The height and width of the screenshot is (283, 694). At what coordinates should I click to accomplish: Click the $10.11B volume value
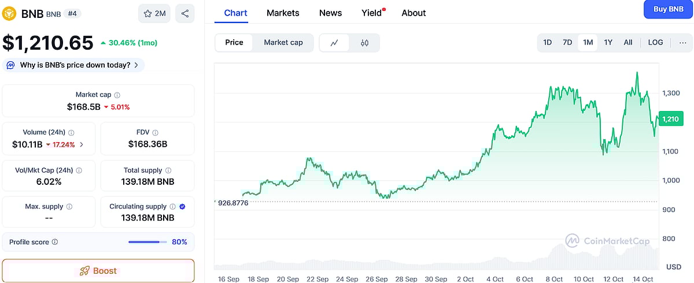[x=27, y=144]
